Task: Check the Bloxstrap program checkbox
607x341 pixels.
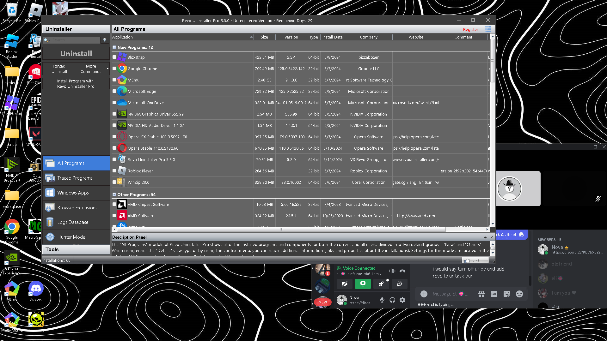Action: coord(114,57)
